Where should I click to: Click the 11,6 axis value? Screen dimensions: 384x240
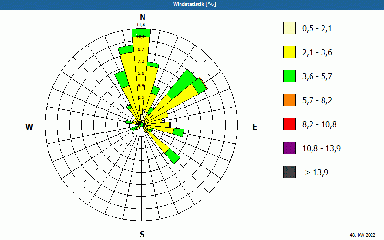pyautogui.click(x=141, y=25)
